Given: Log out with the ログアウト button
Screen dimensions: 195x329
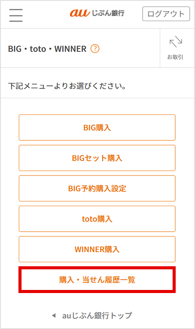Looking at the screenshot, I should 166,14.
